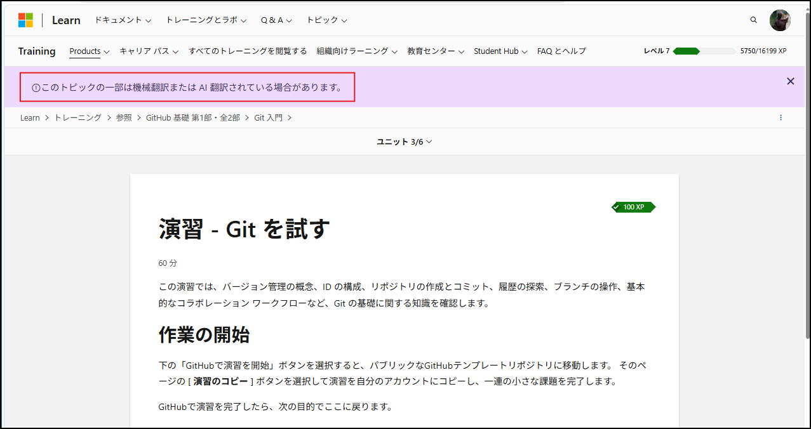Open the breadcrumb more options menu
The height and width of the screenshot is (429, 811).
click(x=781, y=117)
